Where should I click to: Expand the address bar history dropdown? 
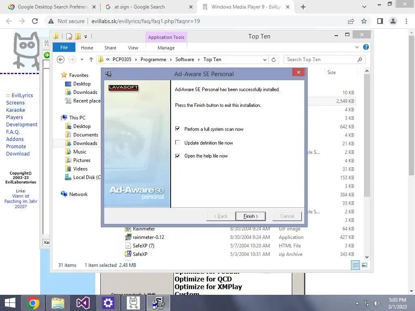pos(265,60)
